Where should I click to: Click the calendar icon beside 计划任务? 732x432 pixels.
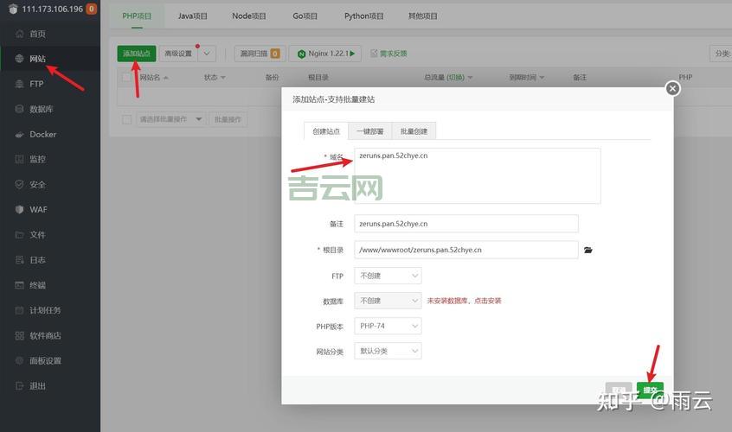pyautogui.click(x=19, y=310)
